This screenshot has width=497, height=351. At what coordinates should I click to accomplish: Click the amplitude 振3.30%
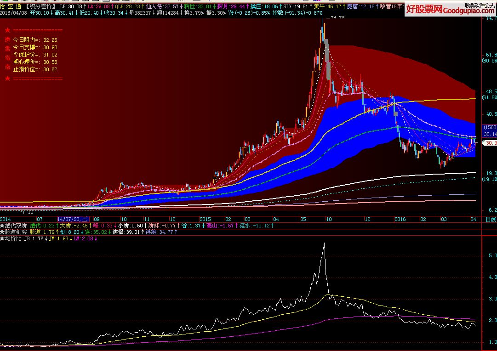(x=216, y=13)
